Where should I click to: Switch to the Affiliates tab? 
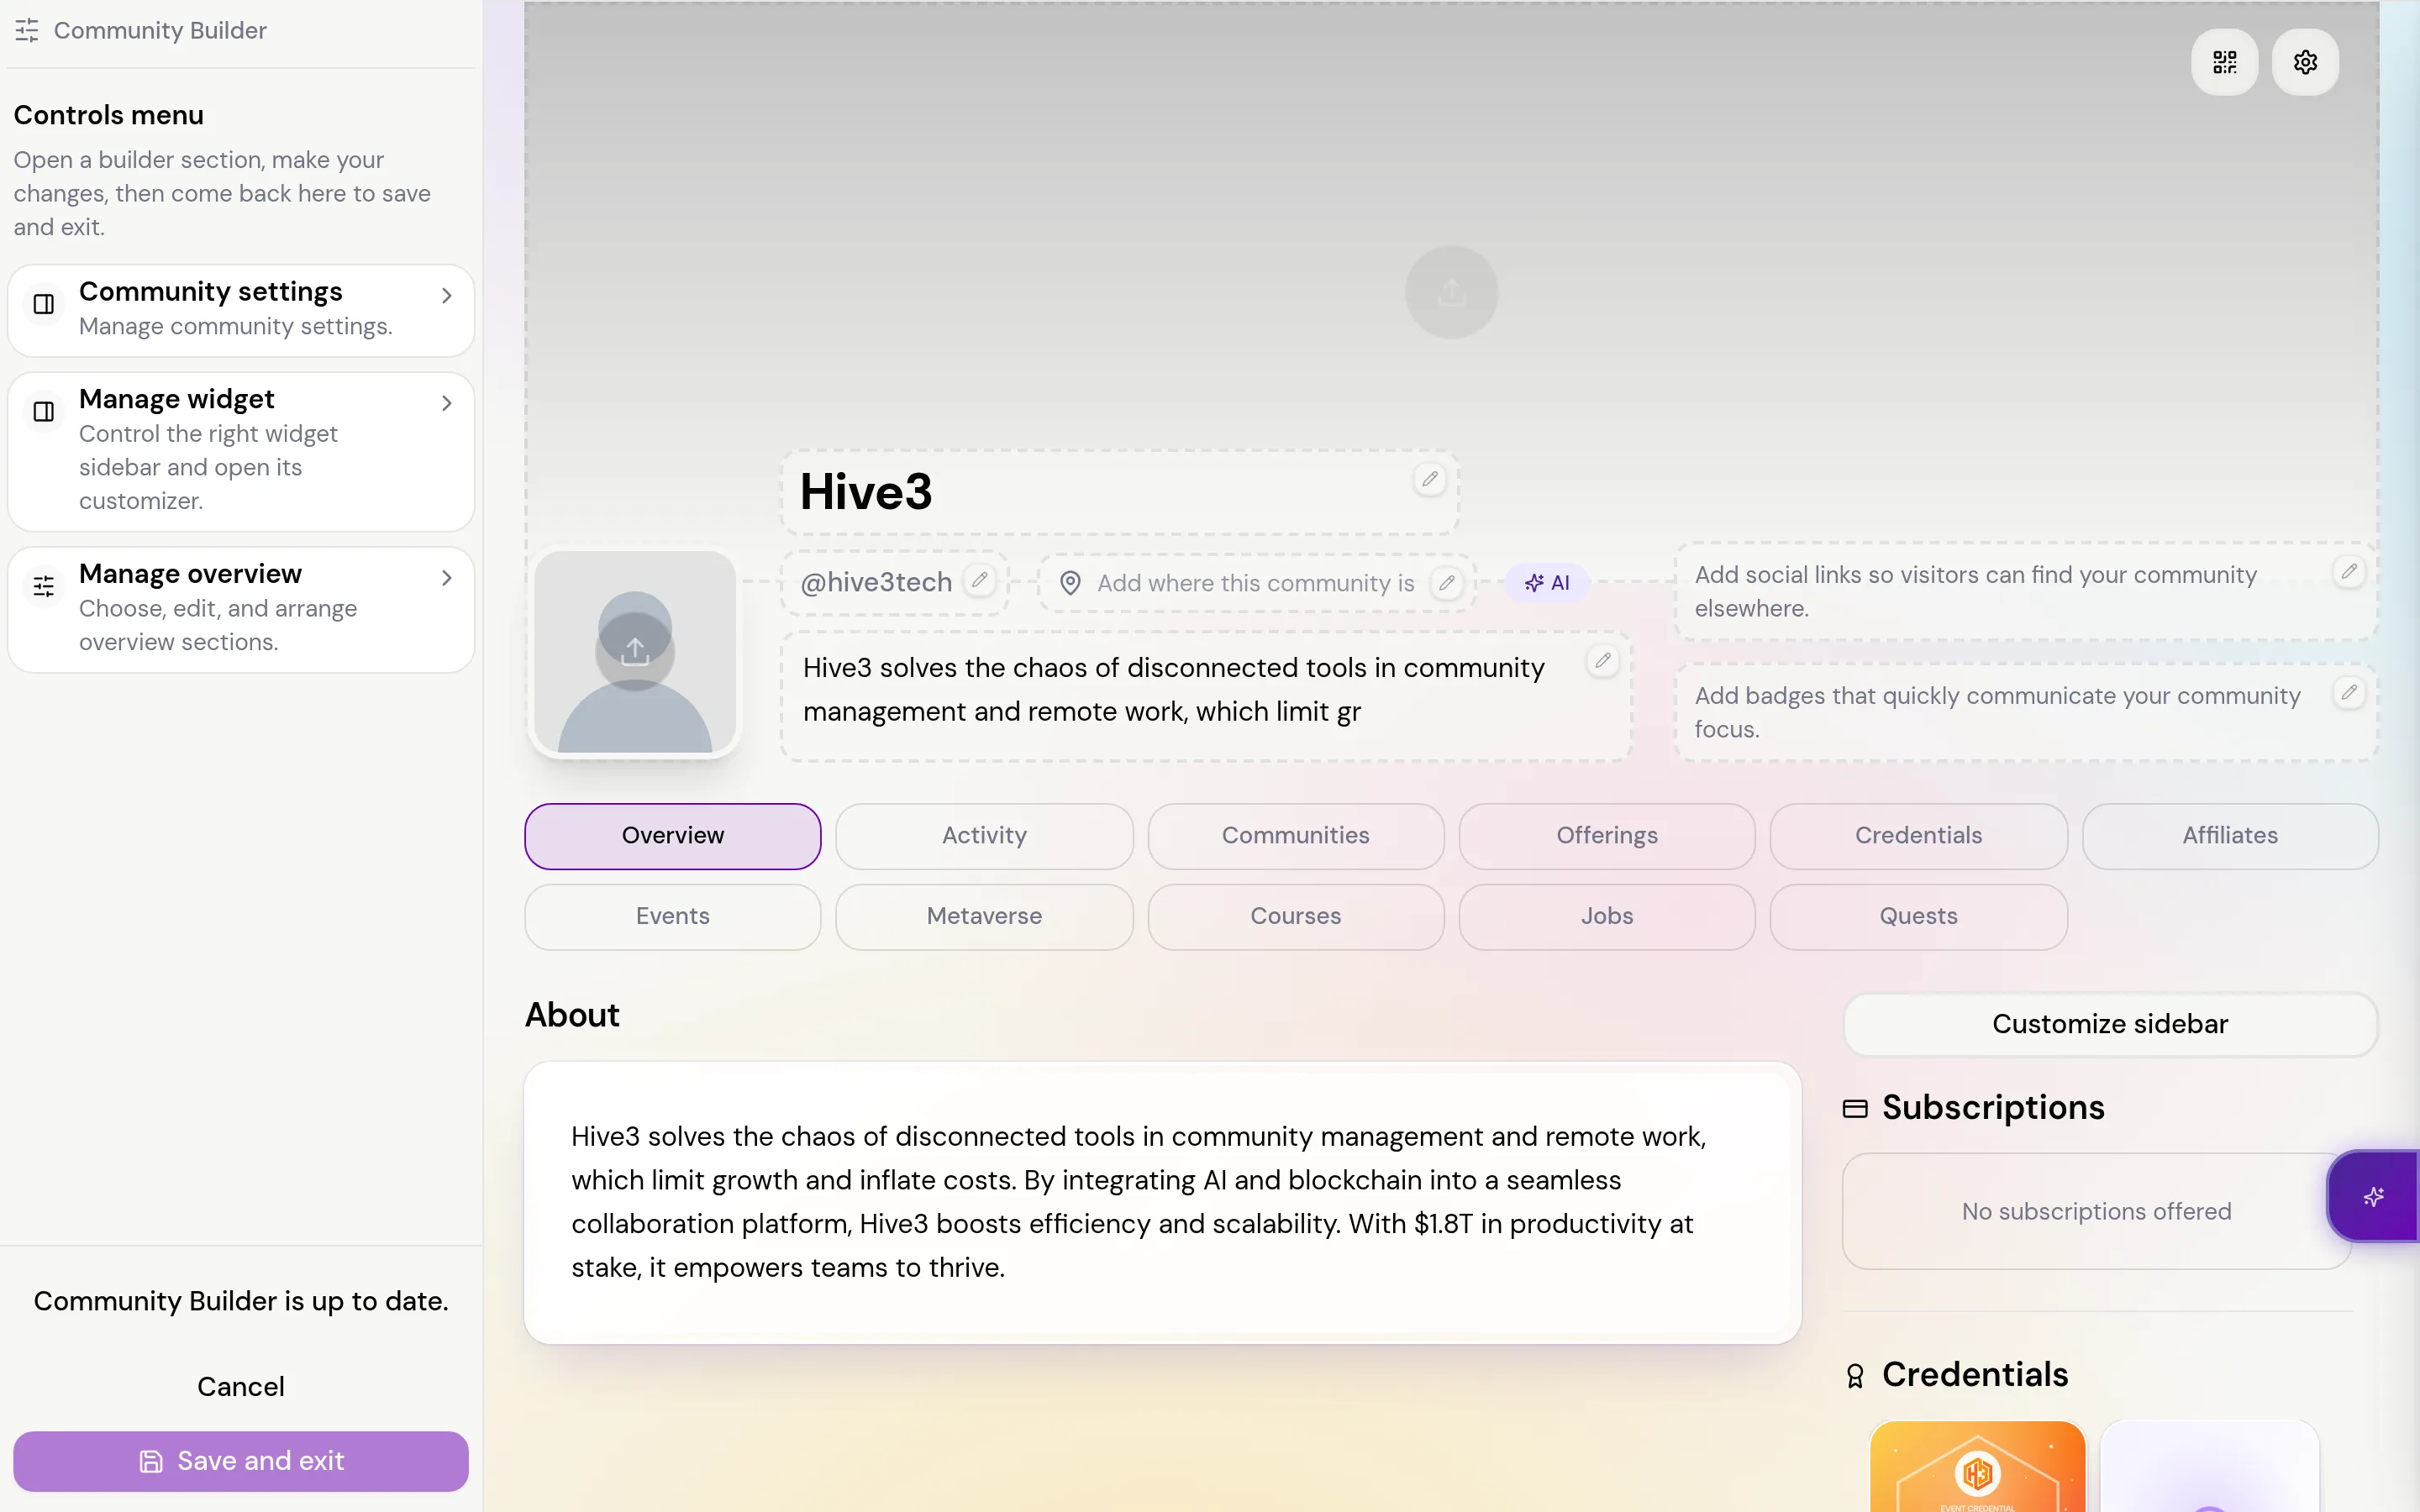[x=2230, y=836]
